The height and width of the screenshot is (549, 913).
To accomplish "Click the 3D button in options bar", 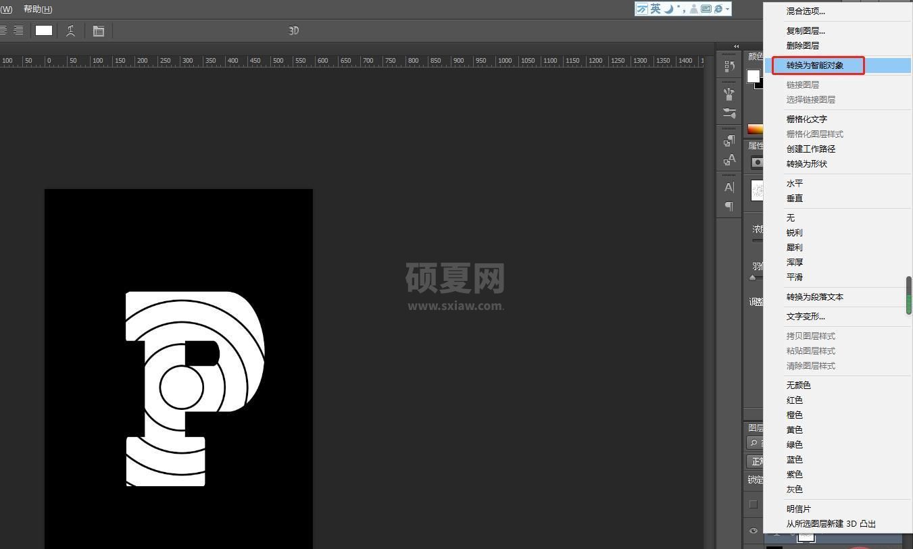I will (293, 30).
